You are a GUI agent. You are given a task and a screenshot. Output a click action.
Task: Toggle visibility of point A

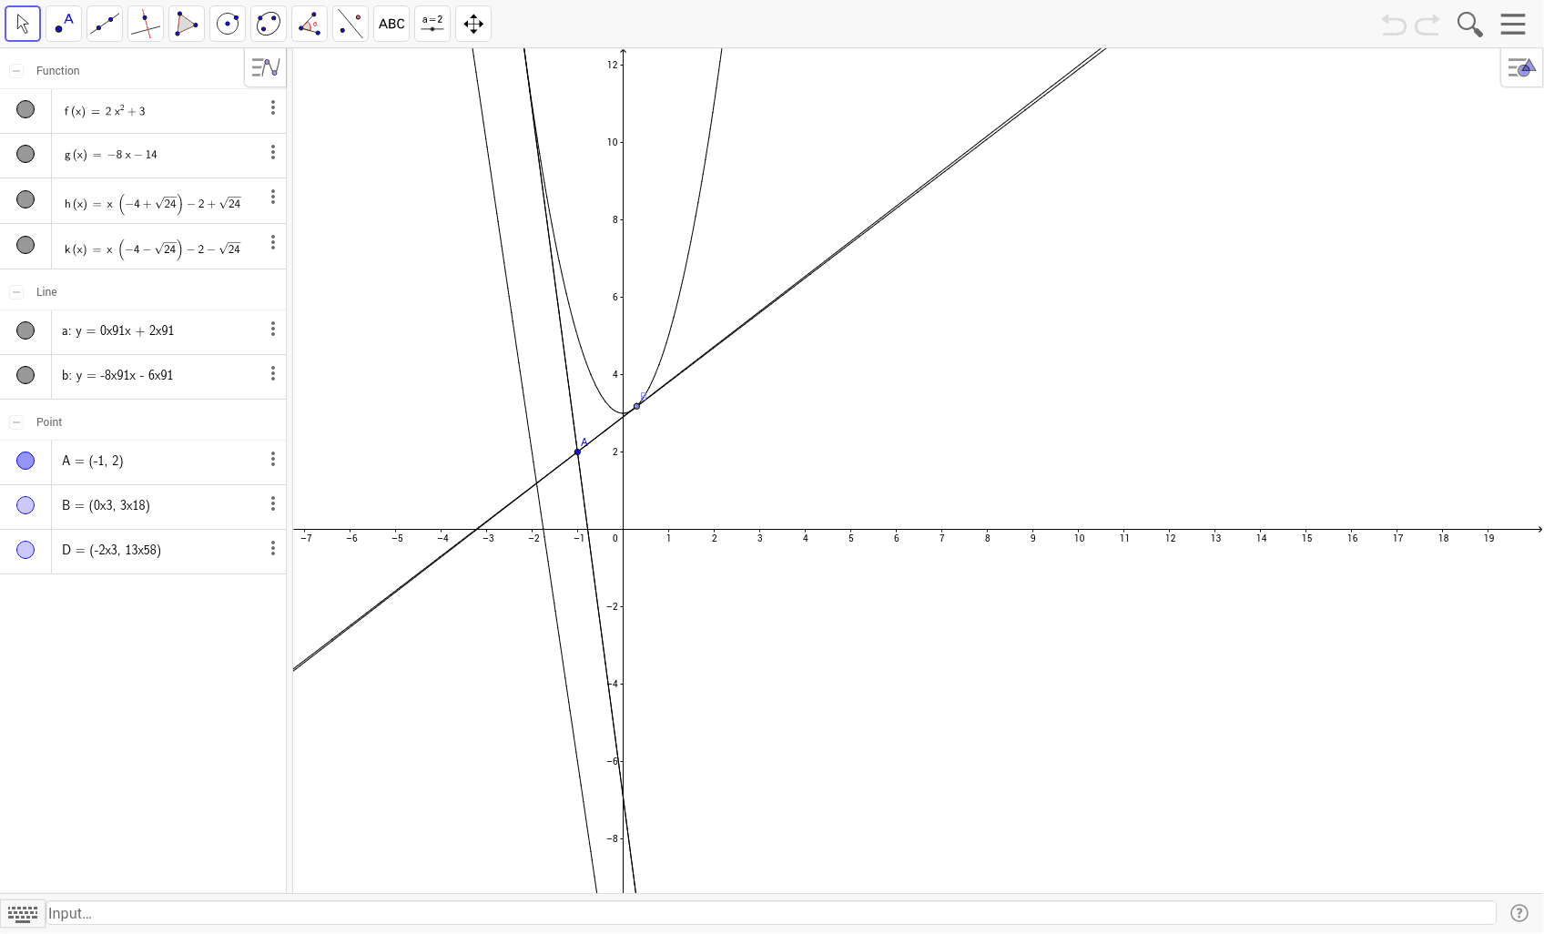25,461
